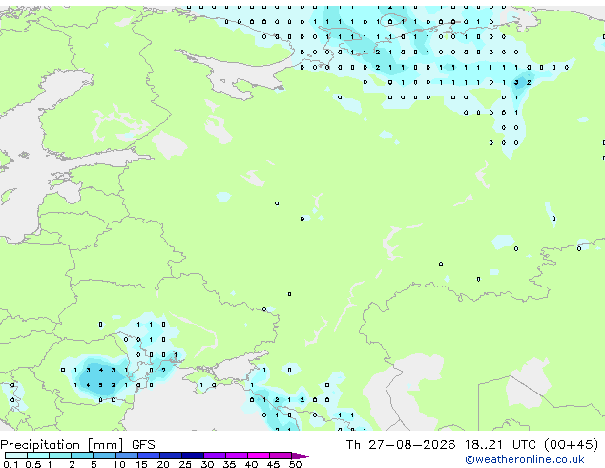Open the weatheronline.co.uk copyright link
Viewport: 605px width, 468px height.
click(x=524, y=459)
